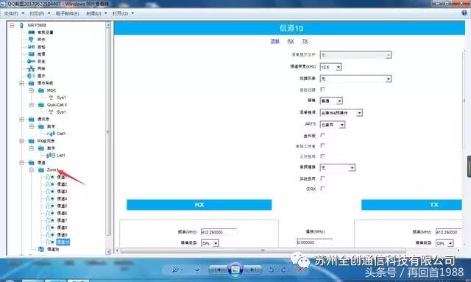Open the channel bandwidth 12.5 dropdown
The width and height of the screenshot is (471, 282).
click(x=330, y=67)
